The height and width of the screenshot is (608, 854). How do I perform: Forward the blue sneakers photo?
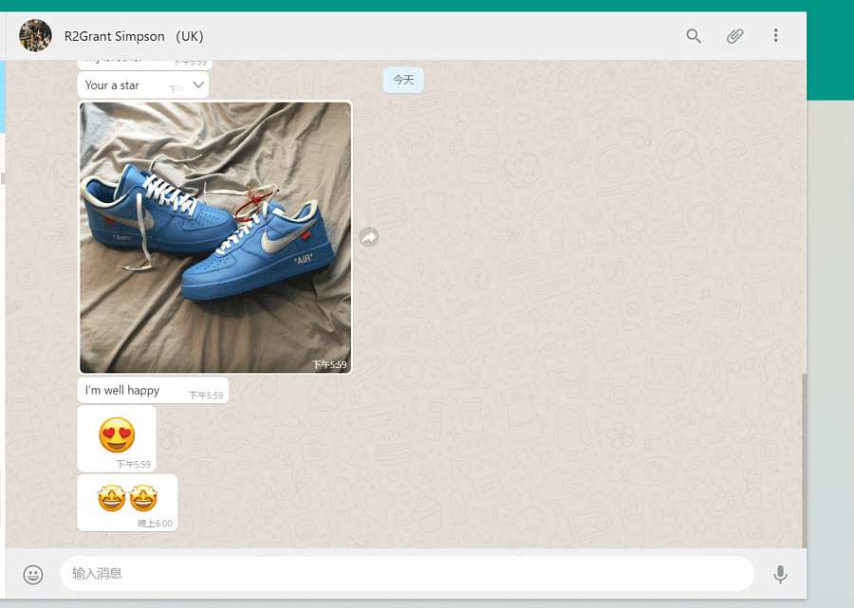point(369,237)
